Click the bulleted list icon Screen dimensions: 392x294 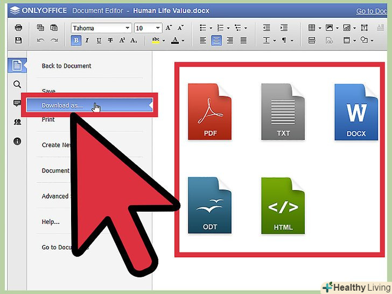click(x=203, y=28)
